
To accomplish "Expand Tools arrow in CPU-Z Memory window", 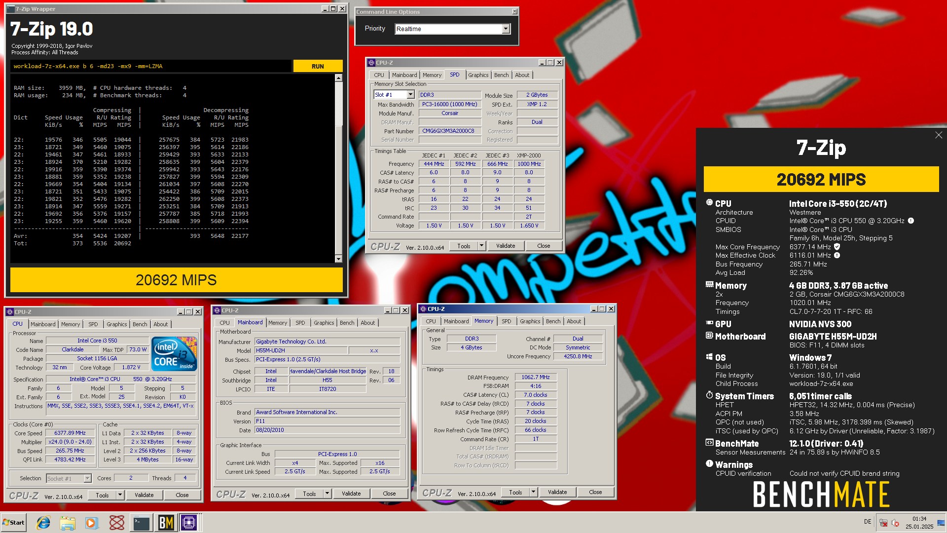I will (x=533, y=492).
